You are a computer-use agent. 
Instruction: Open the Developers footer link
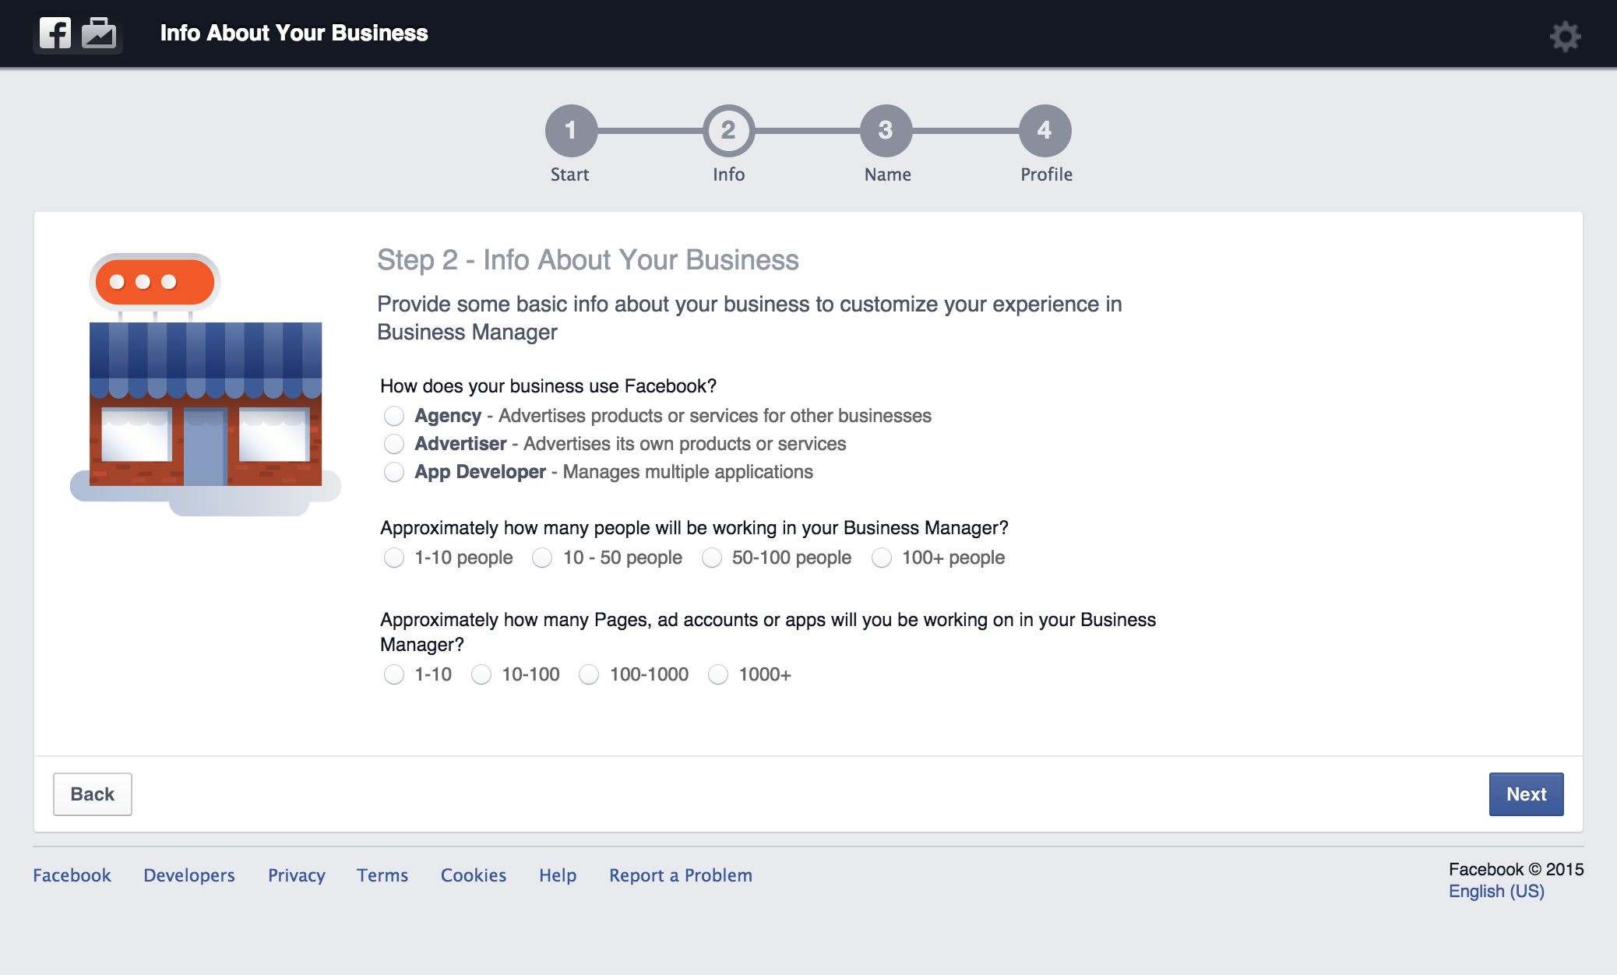[x=189, y=875]
